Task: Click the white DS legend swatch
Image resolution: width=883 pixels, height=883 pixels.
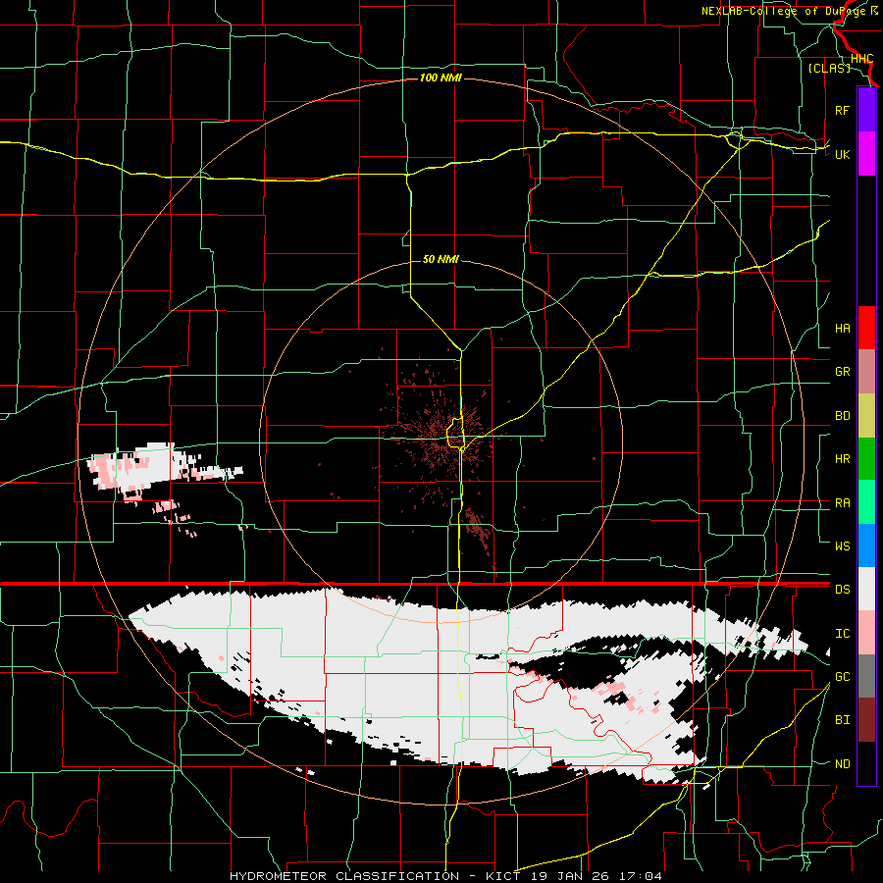Action: tap(866, 589)
